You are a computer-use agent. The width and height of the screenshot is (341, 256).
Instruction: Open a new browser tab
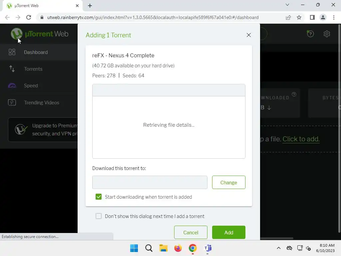(90, 6)
